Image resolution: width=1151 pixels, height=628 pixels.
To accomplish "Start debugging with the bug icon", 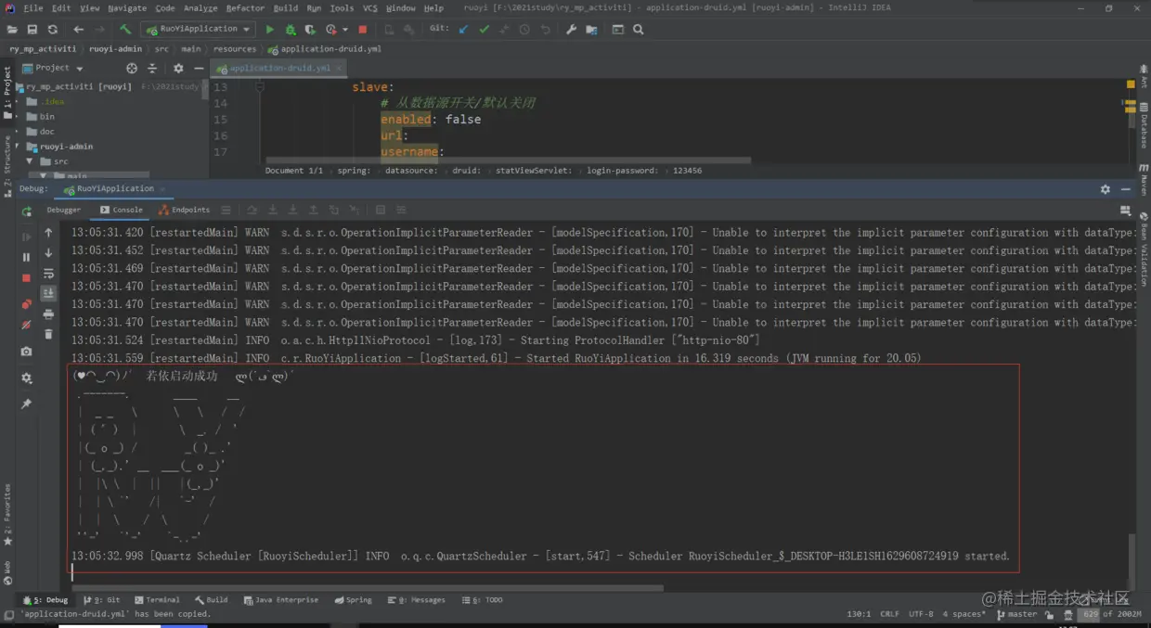I will (x=291, y=30).
